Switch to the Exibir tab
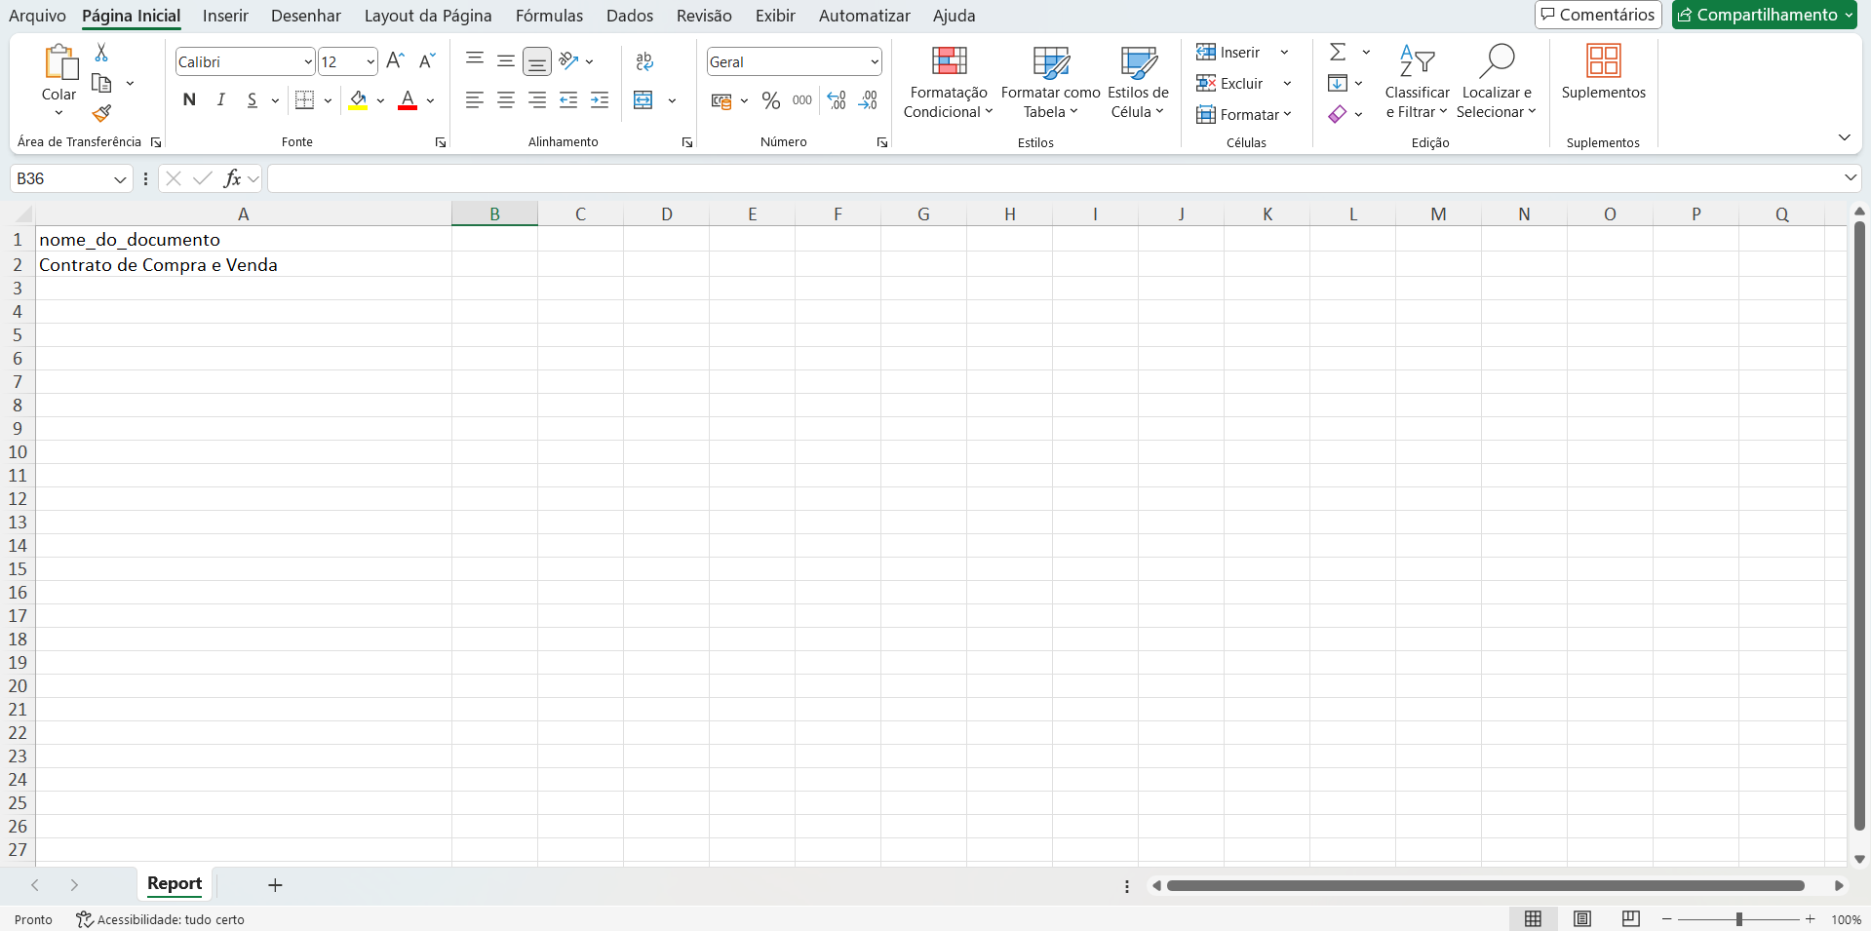1871x931 pixels. (775, 16)
